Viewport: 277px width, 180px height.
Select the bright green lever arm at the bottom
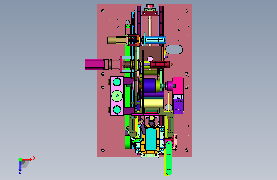tap(169, 158)
